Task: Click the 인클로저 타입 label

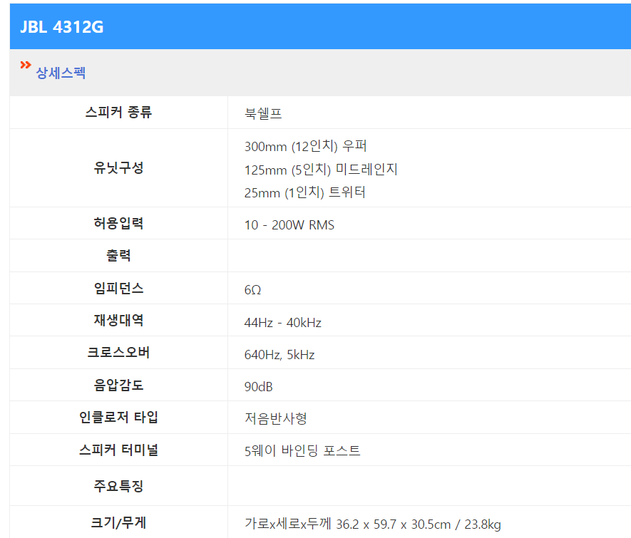Action: click(x=119, y=417)
